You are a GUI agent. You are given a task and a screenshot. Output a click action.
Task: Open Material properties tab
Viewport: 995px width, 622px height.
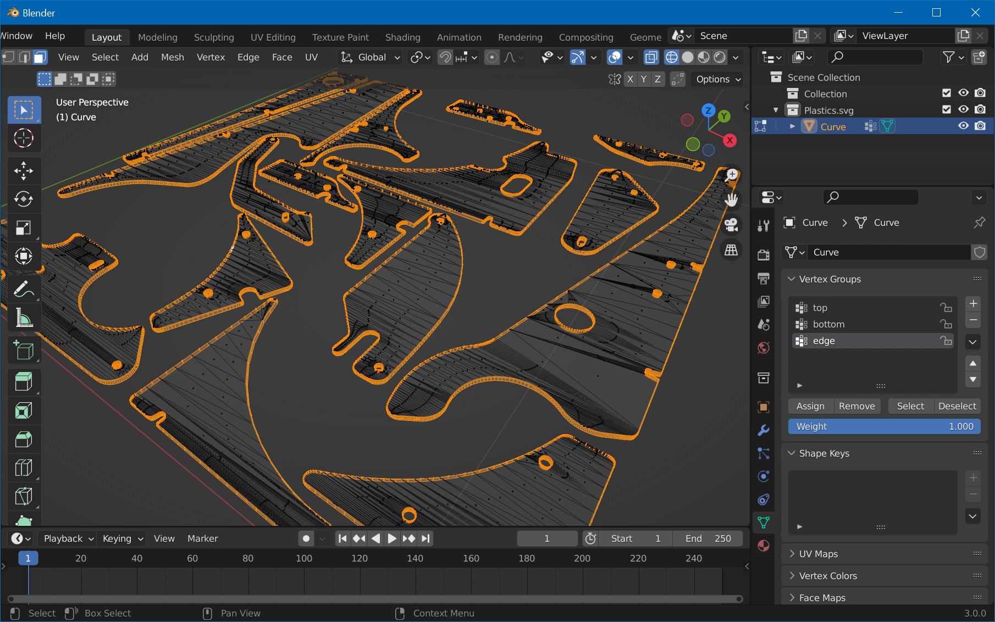click(x=764, y=546)
